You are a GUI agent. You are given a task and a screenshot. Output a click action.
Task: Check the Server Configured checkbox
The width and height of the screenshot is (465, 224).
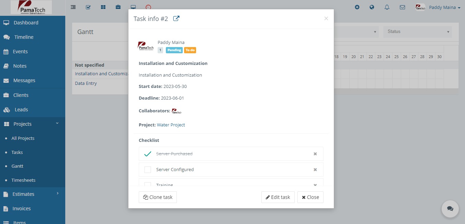point(148,170)
